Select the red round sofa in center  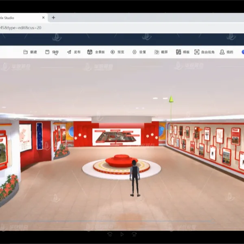click(121, 160)
